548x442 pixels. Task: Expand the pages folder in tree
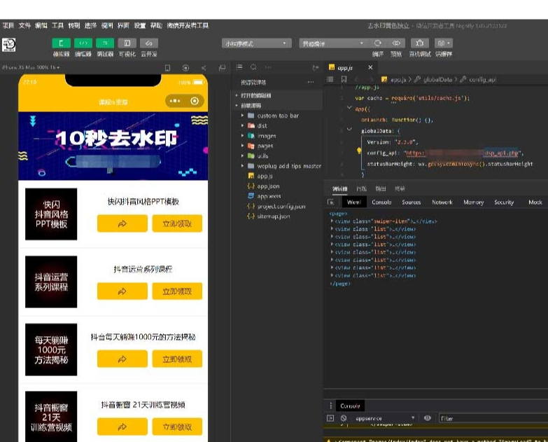pos(265,146)
